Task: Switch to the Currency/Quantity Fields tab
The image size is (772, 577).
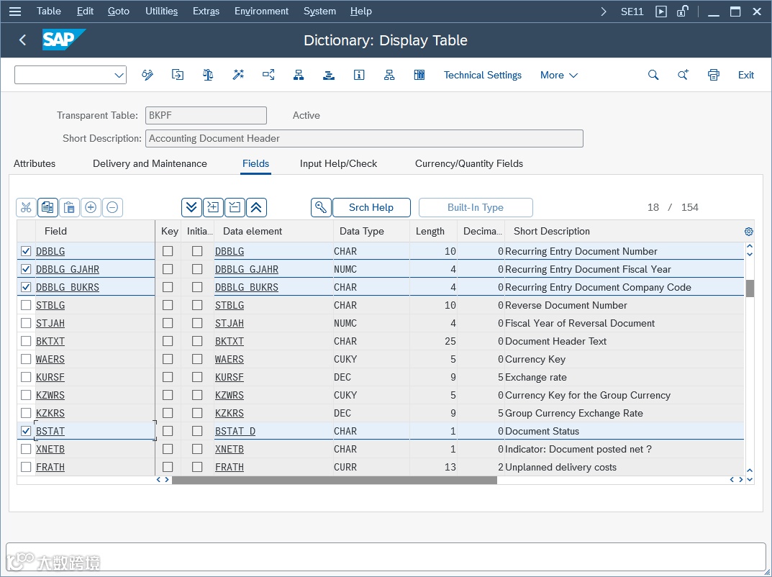Action: click(x=468, y=163)
